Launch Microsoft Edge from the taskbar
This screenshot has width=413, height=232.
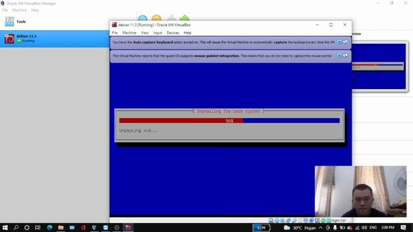(50, 227)
